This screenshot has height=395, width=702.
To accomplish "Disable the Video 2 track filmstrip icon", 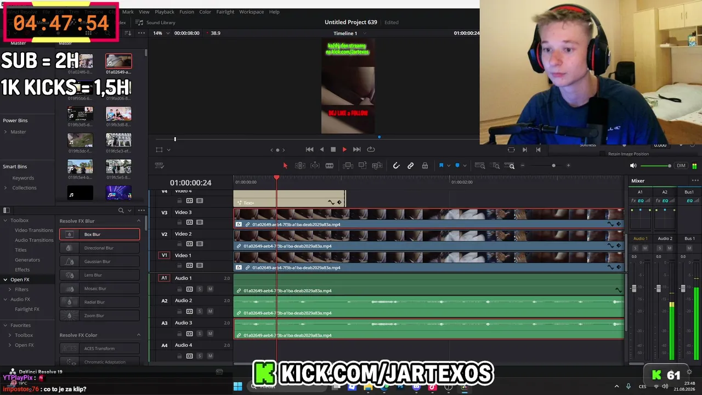I will 199,244.
